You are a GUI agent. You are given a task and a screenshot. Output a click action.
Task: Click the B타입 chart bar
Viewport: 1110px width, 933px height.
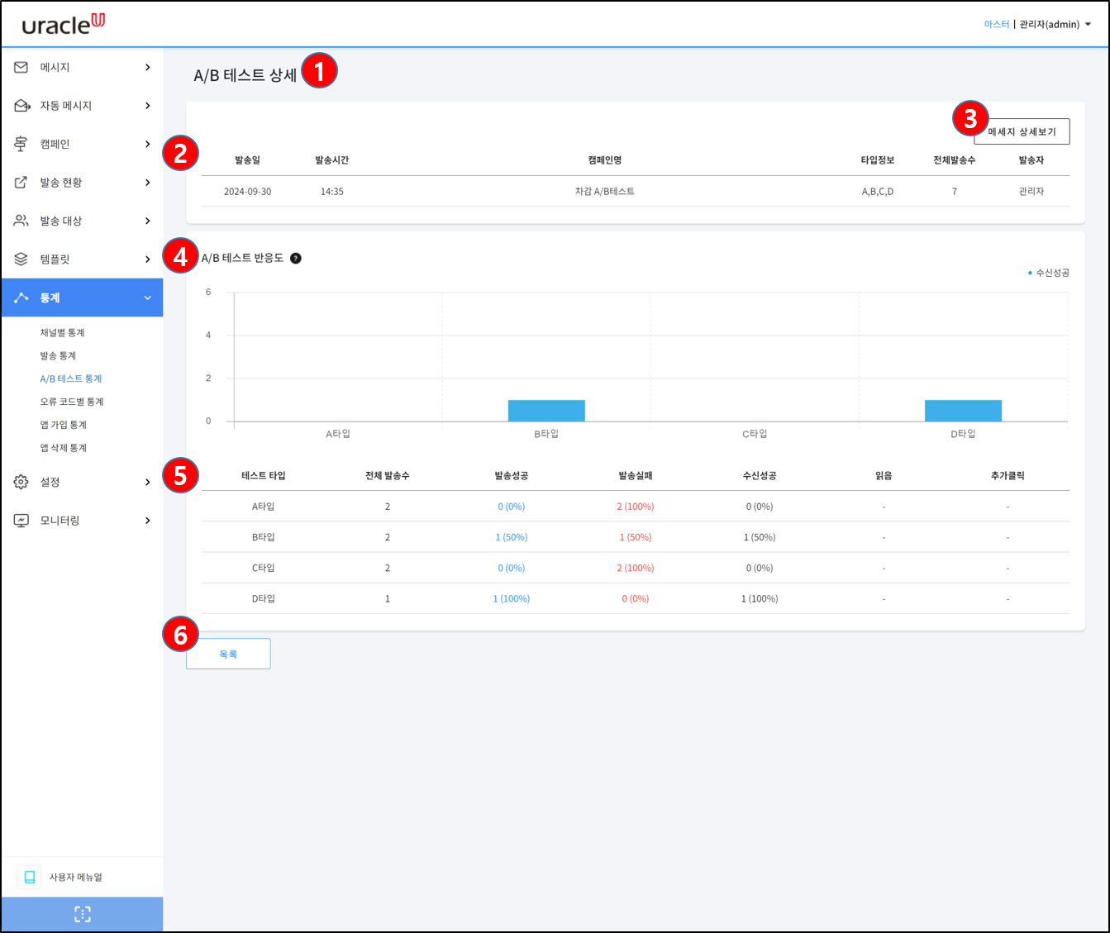pos(546,411)
